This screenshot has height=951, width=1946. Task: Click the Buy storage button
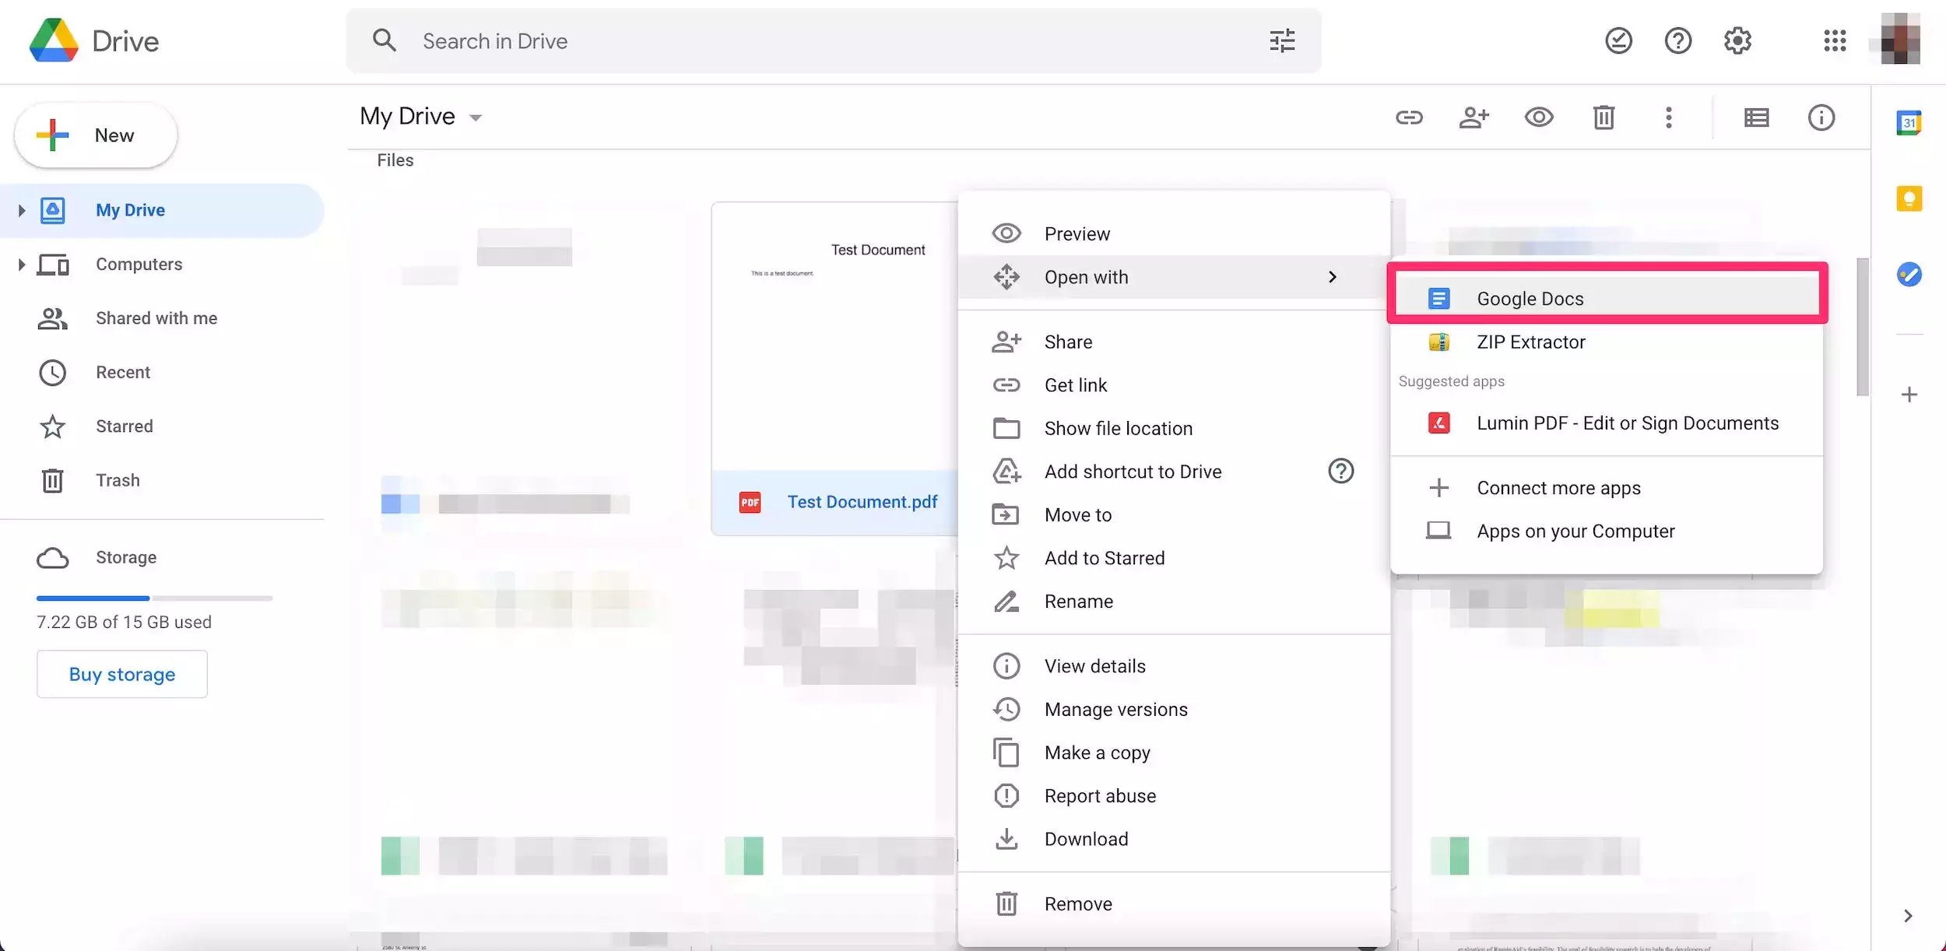[122, 674]
